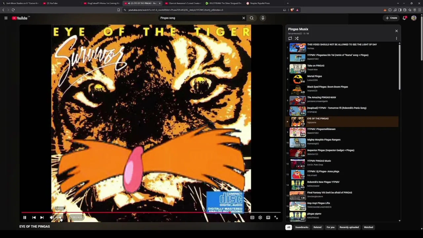Skip to previous video in playlist
This screenshot has height=238, width=423.
[34, 218]
